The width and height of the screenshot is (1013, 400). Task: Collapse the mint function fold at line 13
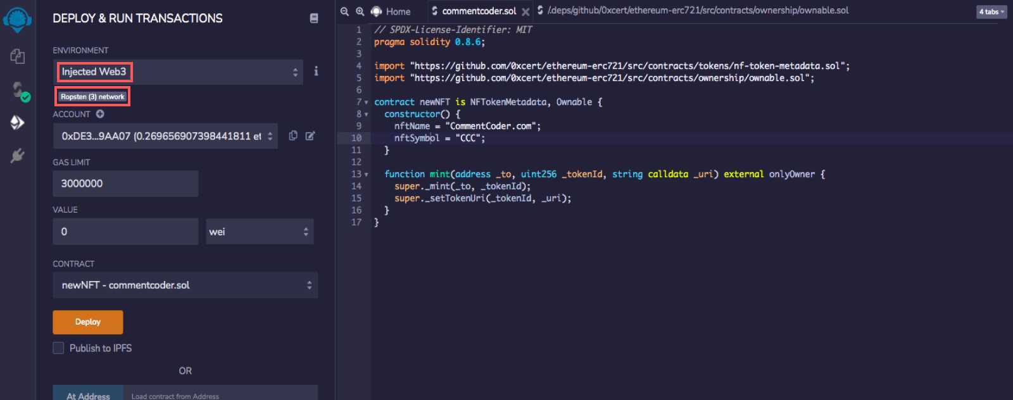pos(366,175)
